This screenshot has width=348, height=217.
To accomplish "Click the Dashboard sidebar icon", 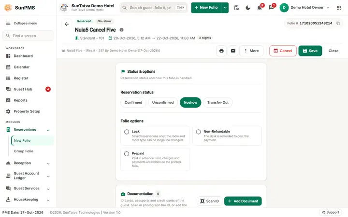I will point(8,56).
